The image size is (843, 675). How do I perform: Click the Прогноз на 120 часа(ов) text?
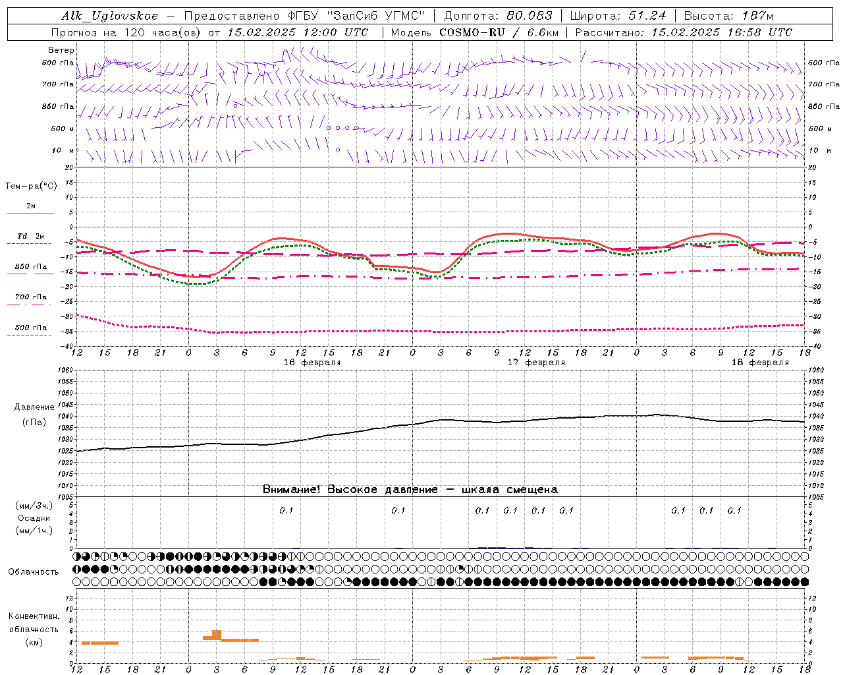[x=126, y=32]
